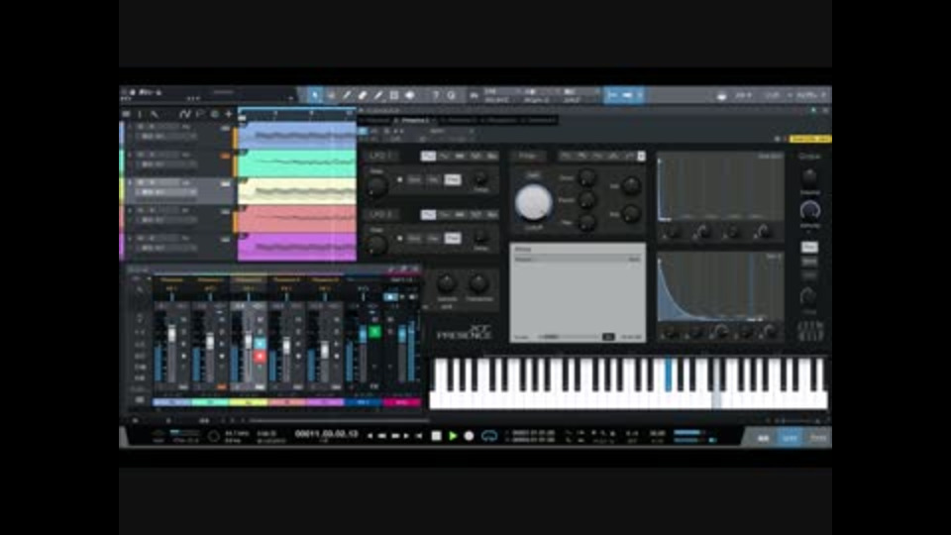Click the red record-arm button in mixer

point(260,357)
